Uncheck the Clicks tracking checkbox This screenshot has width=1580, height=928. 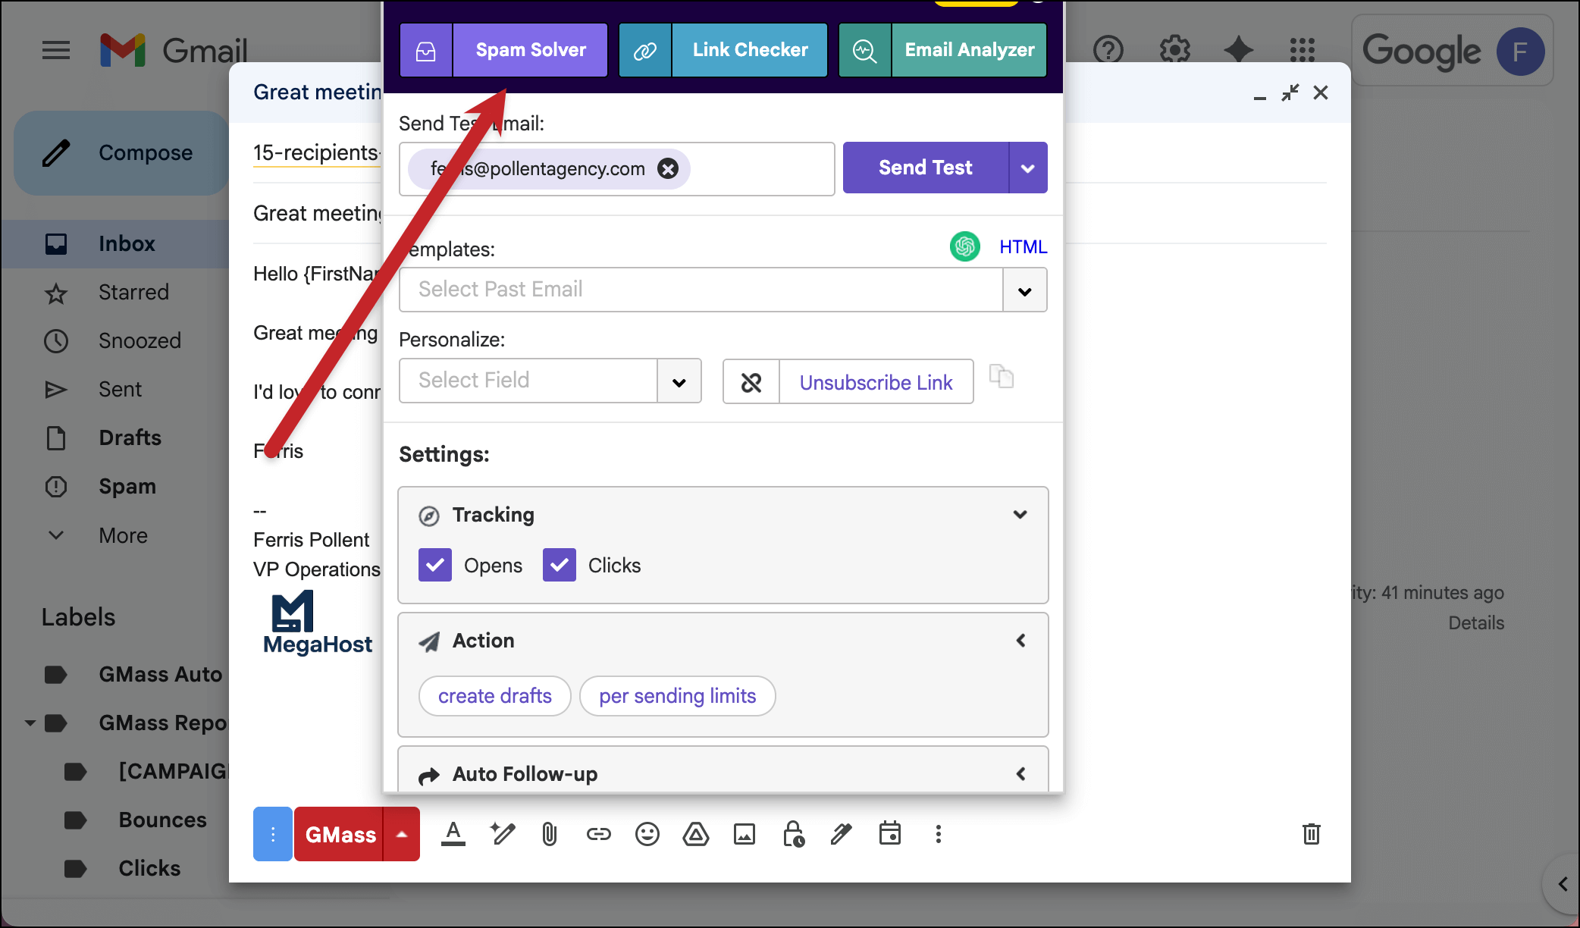pyautogui.click(x=560, y=565)
